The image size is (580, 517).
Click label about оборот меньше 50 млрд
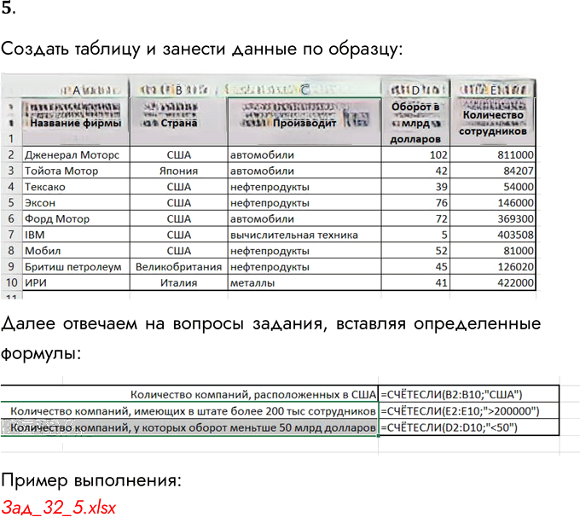[193, 427]
